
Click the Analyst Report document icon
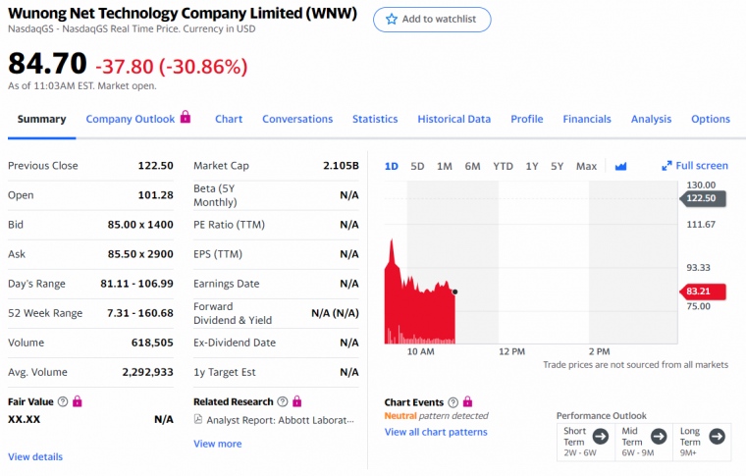(x=198, y=419)
